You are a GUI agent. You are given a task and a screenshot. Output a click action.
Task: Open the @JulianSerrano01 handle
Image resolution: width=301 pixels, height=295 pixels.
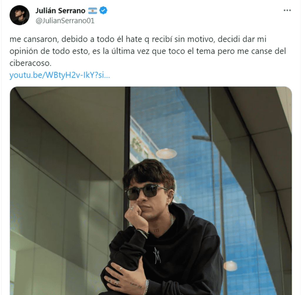point(65,21)
